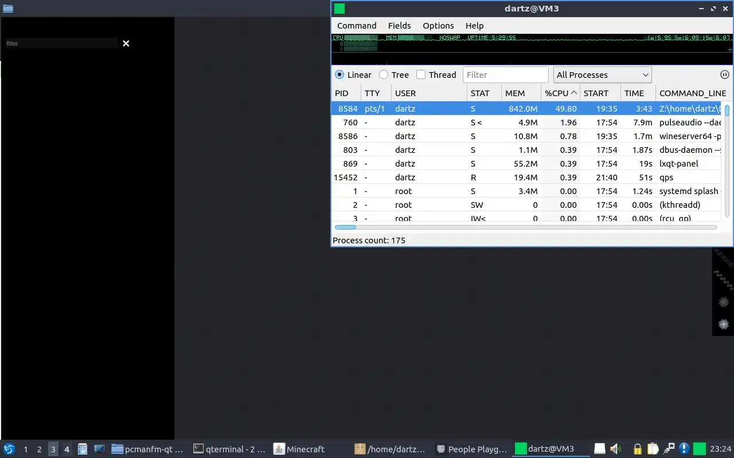Select the process row with PID 8584
This screenshot has height=458, width=734.
click(x=526, y=109)
